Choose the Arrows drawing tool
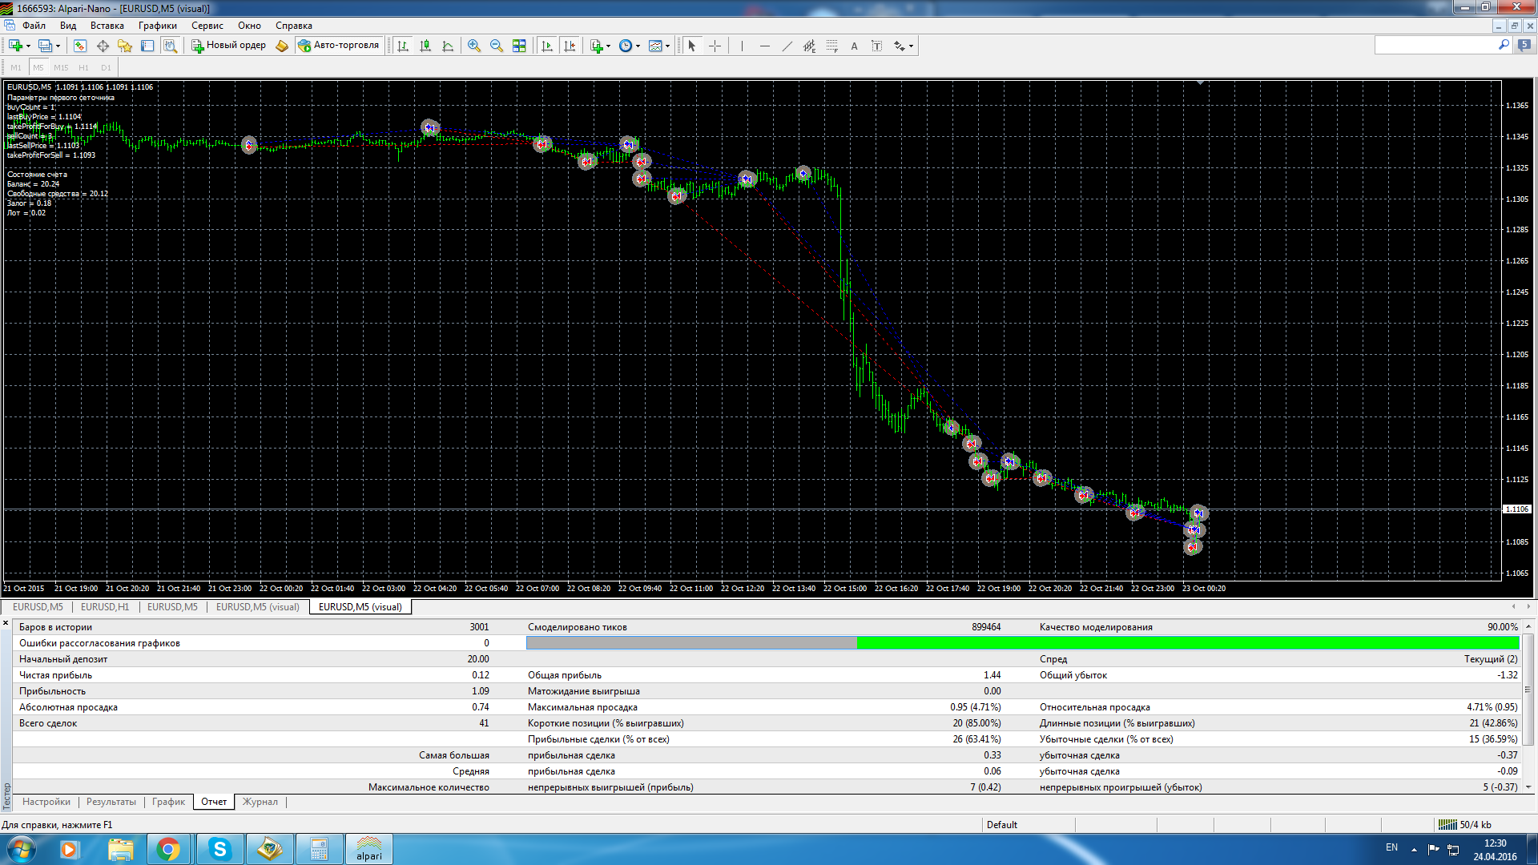Viewport: 1538px width, 865px height. click(900, 46)
